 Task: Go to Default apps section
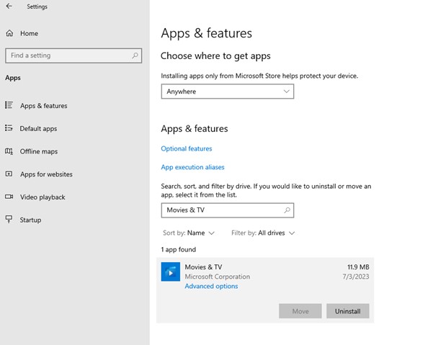38,129
